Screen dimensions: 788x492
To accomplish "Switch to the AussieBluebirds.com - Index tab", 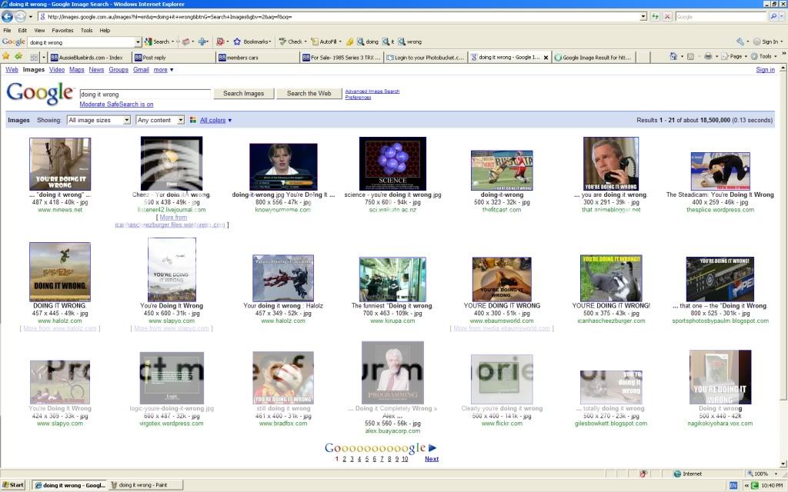I will point(89,57).
